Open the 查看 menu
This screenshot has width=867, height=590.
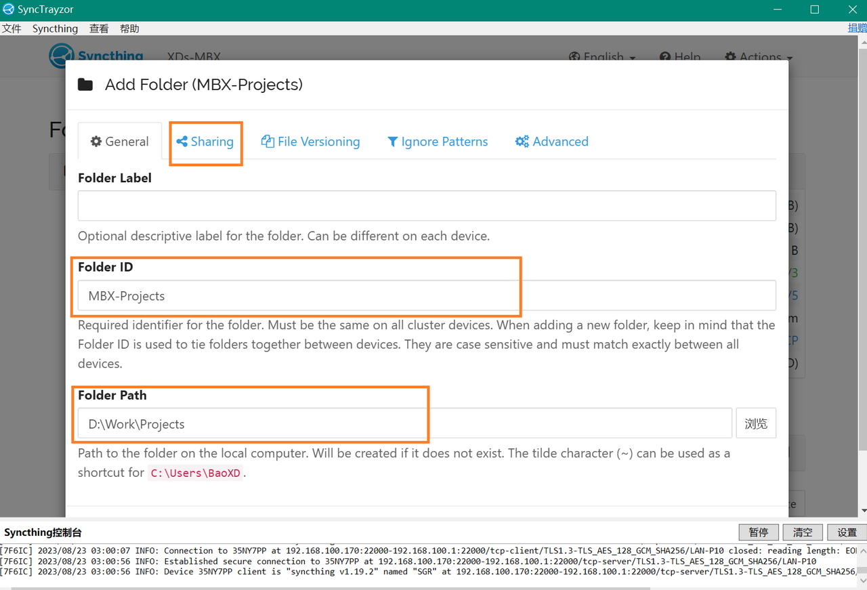pos(99,28)
